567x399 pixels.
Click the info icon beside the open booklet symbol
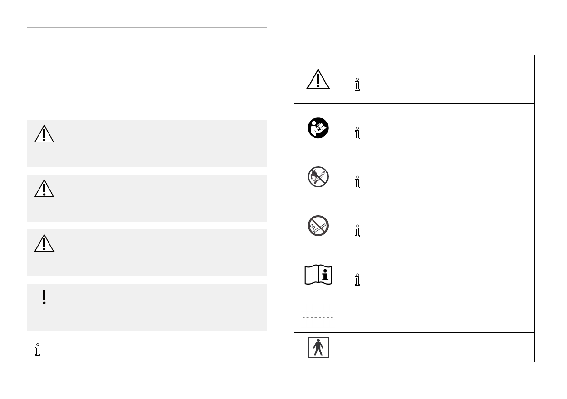tap(357, 280)
